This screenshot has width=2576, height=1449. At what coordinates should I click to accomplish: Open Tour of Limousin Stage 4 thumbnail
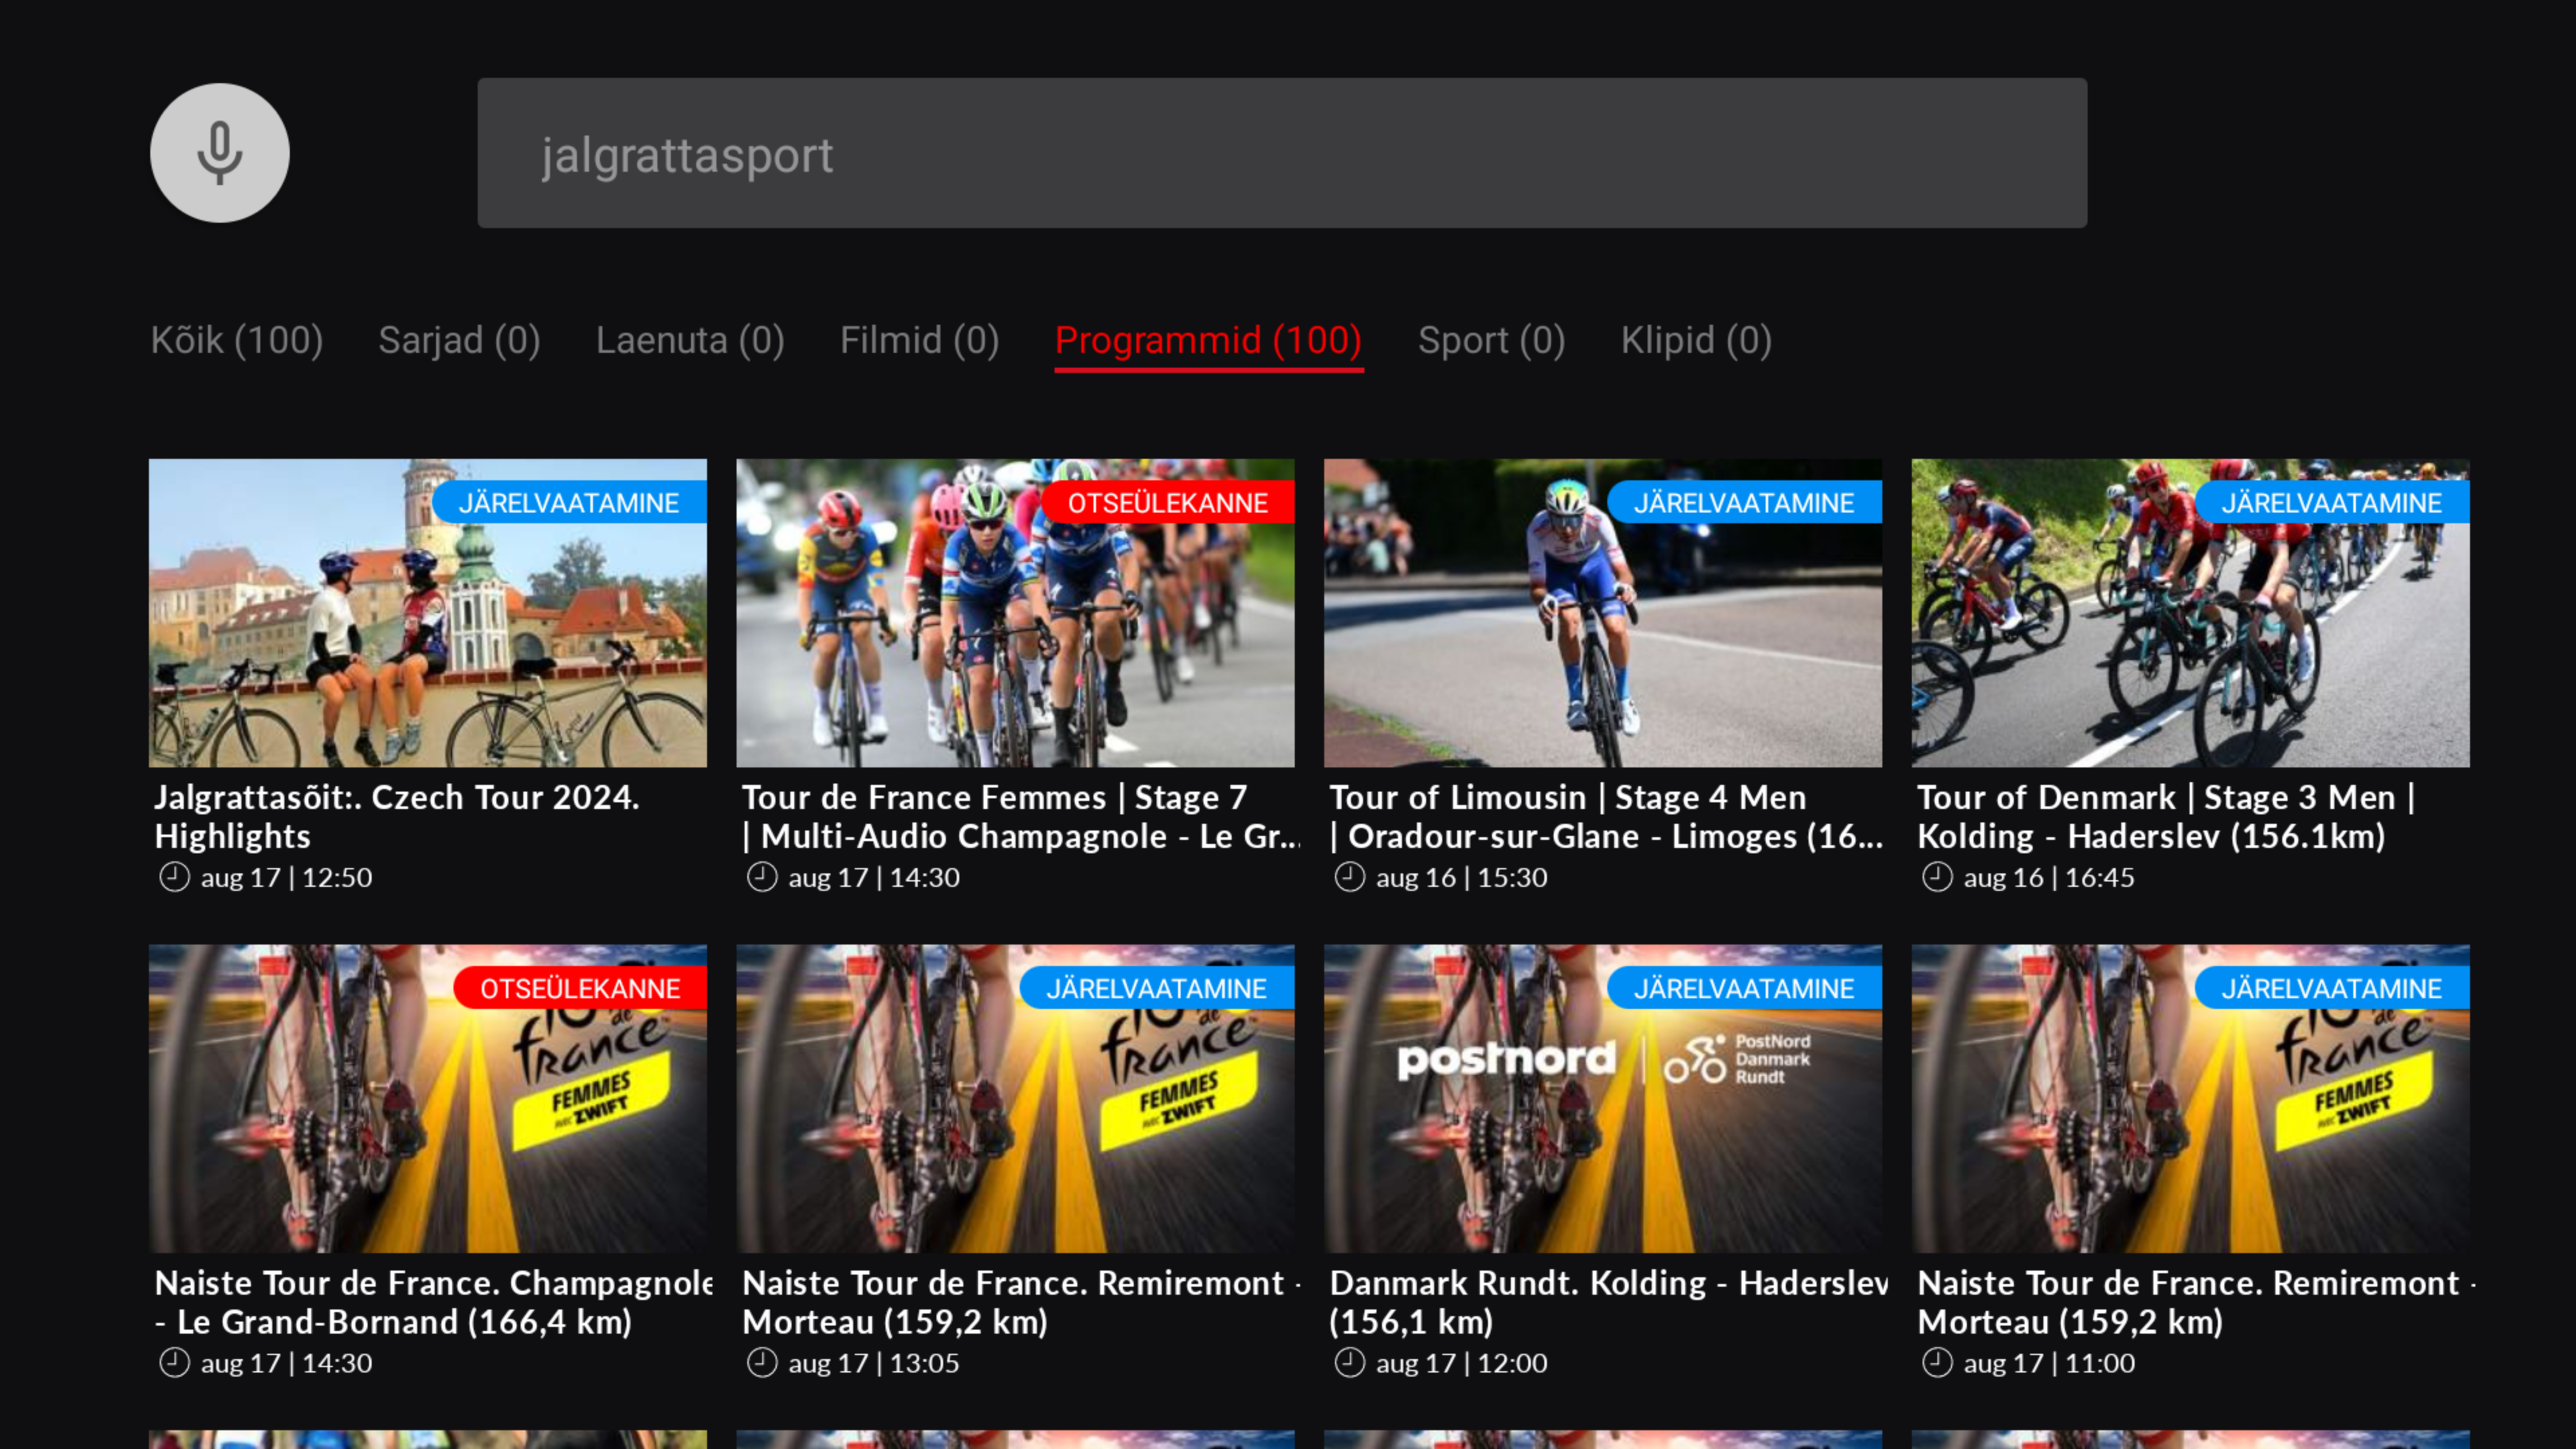click(1603, 613)
